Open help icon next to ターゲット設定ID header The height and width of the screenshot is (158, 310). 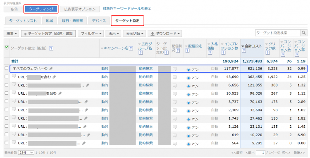(167, 53)
